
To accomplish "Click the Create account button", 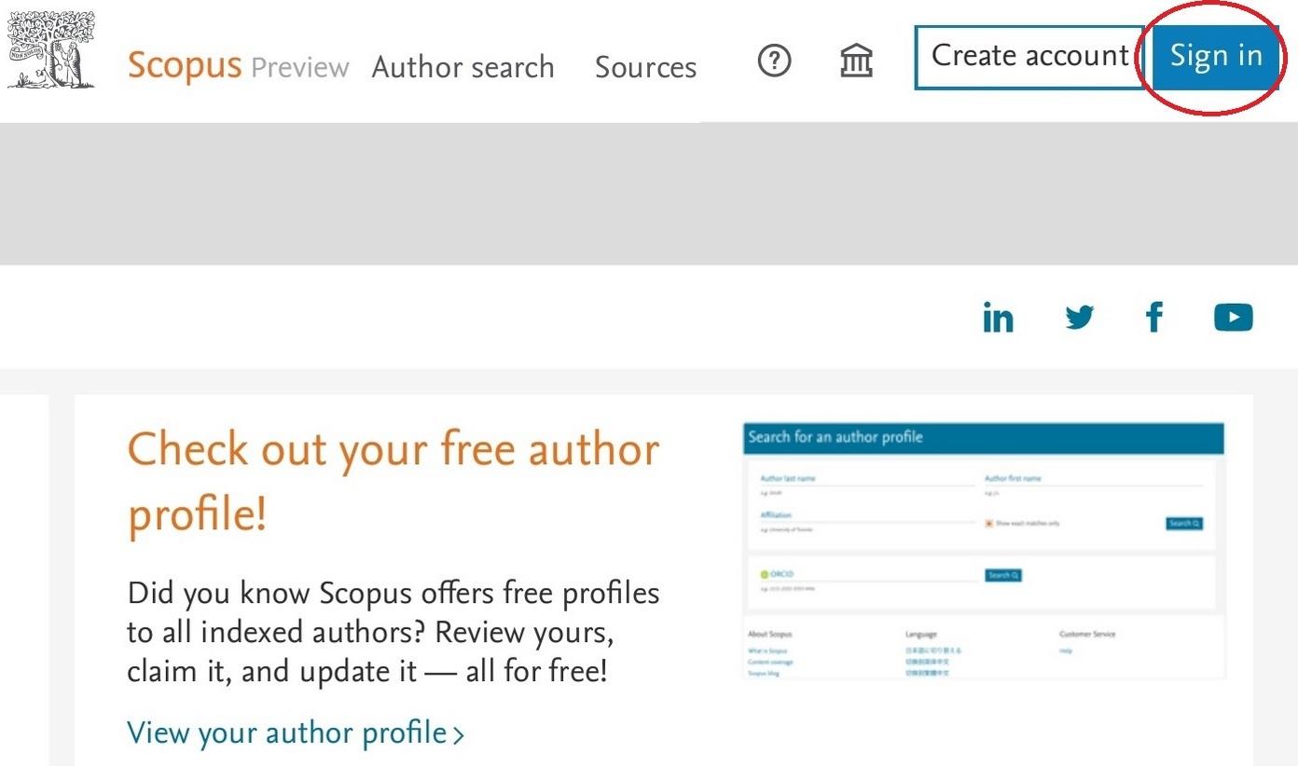I will click(x=1029, y=57).
